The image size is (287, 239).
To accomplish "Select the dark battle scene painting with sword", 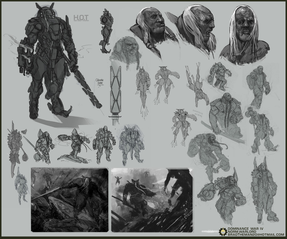I will [70, 200].
